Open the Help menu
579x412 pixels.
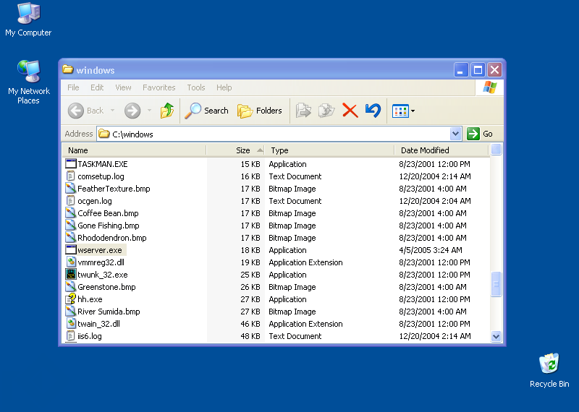[x=224, y=87]
